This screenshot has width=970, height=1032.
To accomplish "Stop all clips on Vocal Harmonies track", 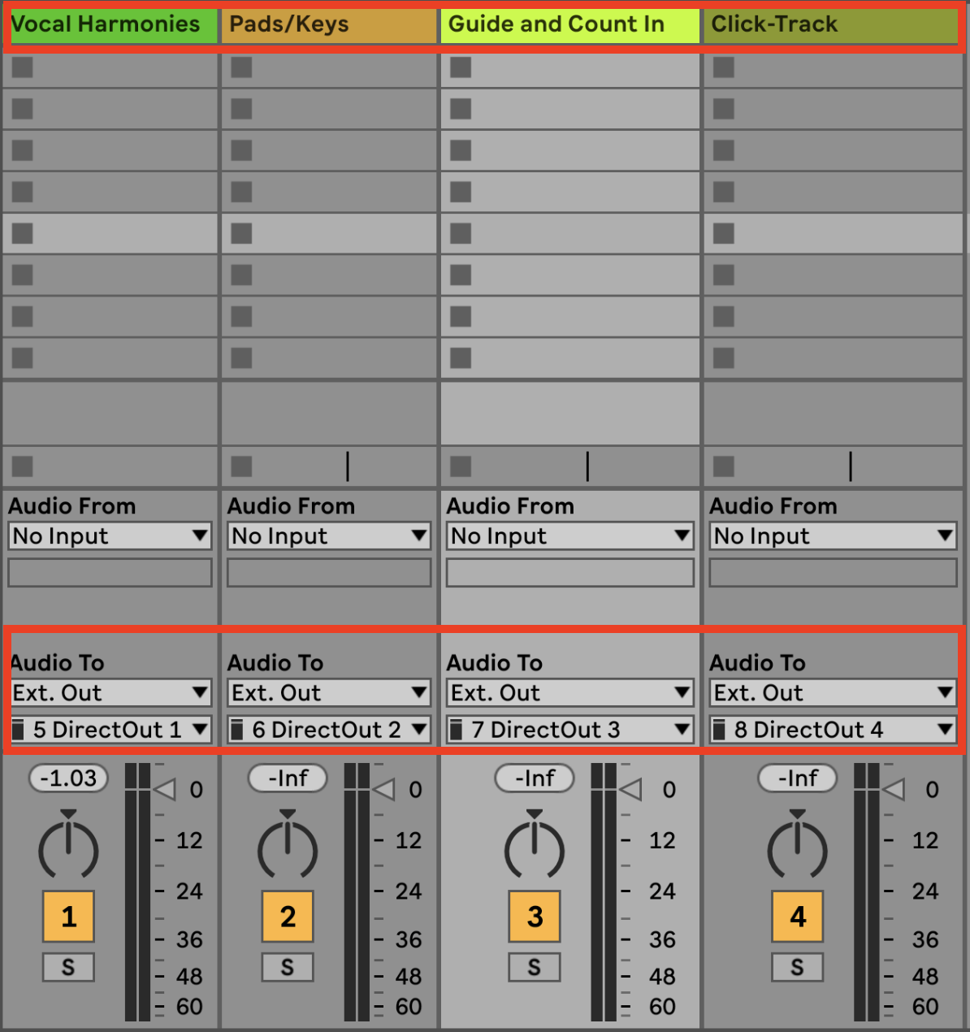I will tap(23, 466).
